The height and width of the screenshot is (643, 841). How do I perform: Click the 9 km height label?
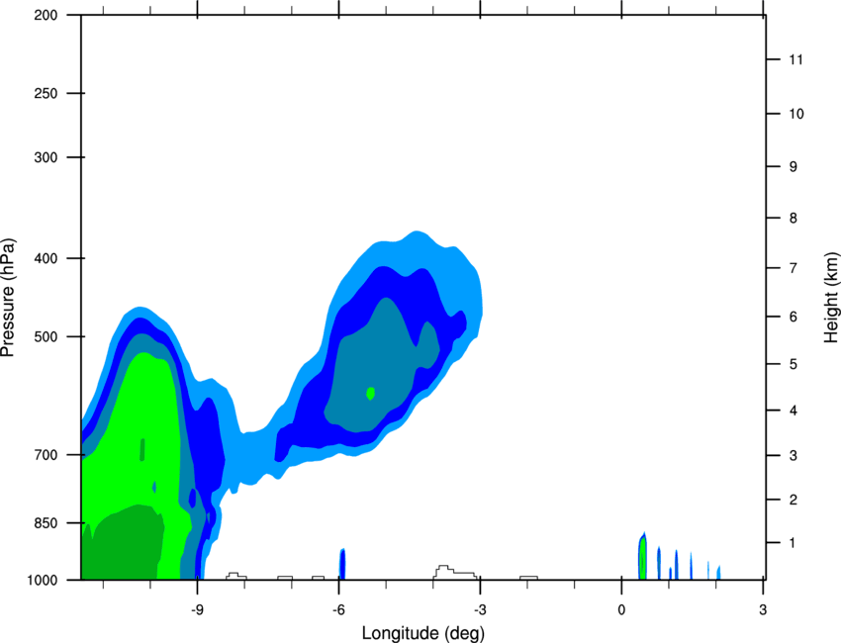pos(794,167)
